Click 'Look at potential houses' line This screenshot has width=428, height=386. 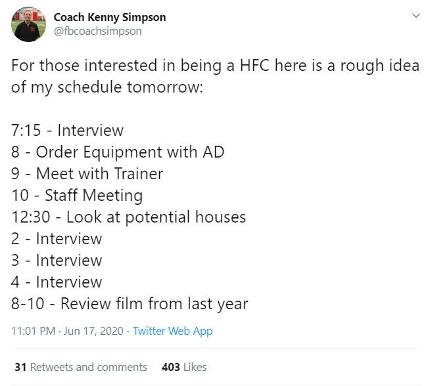coord(129,217)
